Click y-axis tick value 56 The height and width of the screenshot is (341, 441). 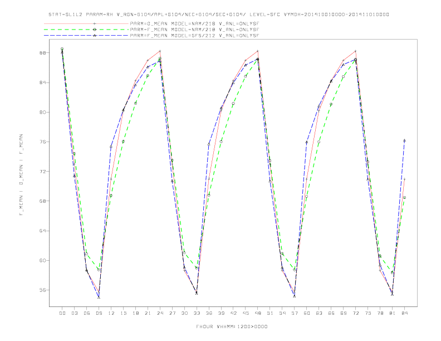click(43, 290)
